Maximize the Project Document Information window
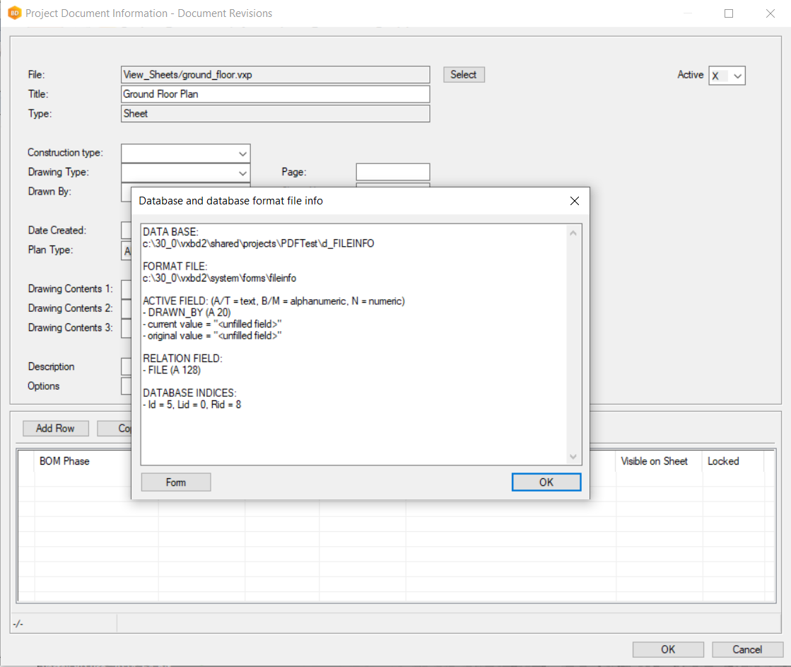 coord(729,13)
